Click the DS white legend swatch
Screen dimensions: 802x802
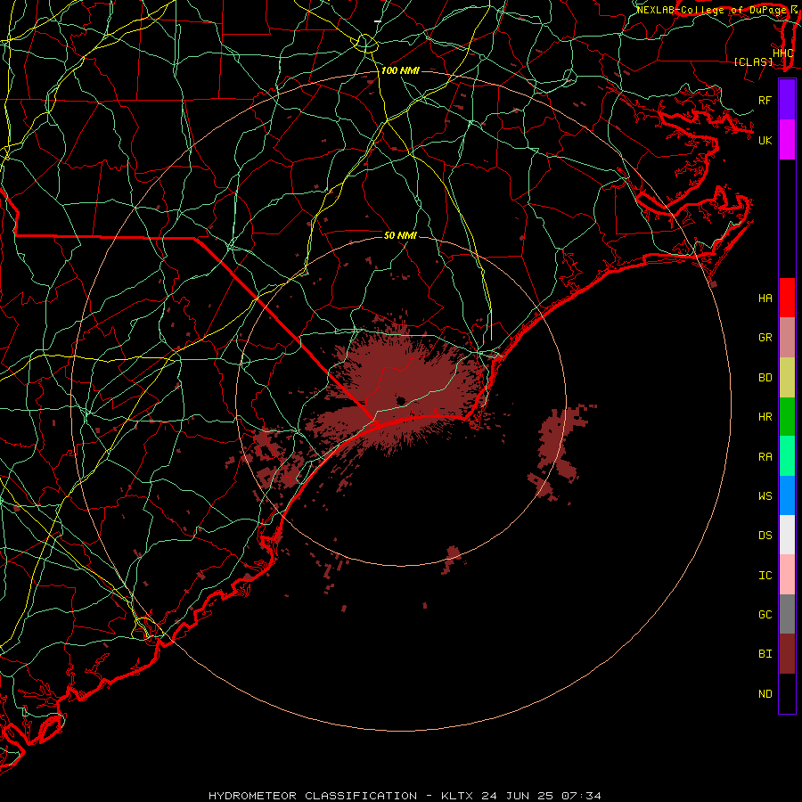tap(787, 535)
